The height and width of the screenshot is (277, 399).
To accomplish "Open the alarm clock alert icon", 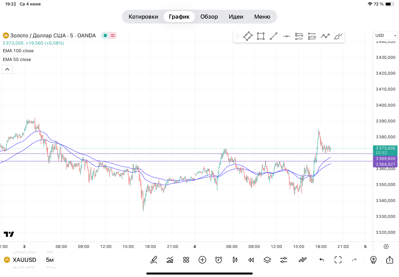I will 218,260.
